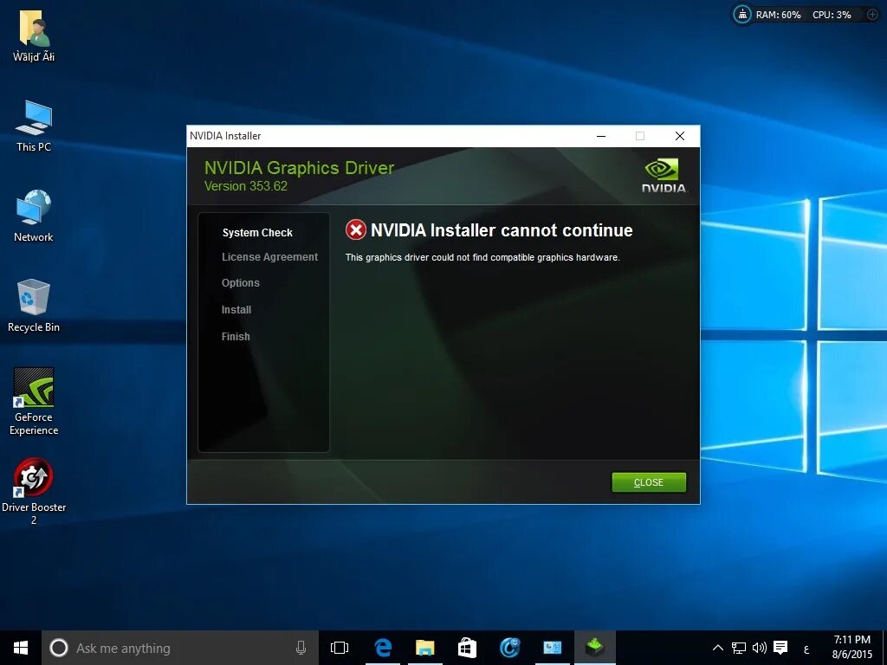This screenshot has width=887, height=665.
Task: Select the Finish step
Action: tap(236, 337)
